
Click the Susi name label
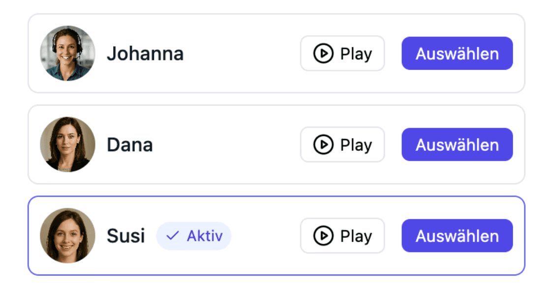tap(126, 236)
